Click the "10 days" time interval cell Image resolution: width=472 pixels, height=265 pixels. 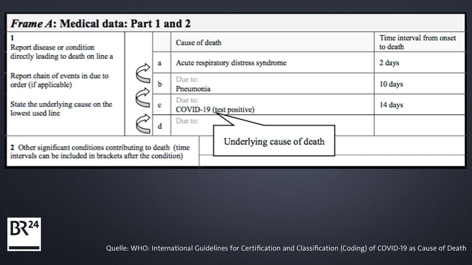coord(391,84)
